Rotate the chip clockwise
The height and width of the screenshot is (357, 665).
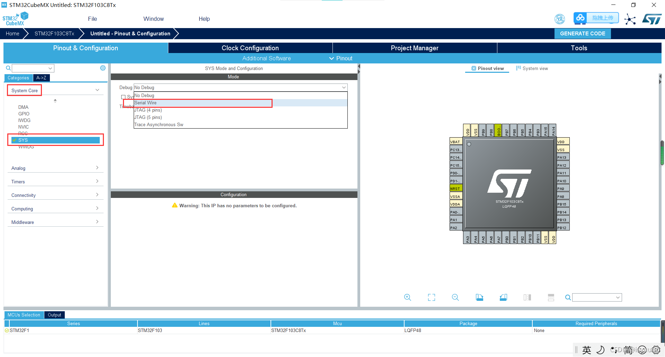pyautogui.click(x=479, y=297)
